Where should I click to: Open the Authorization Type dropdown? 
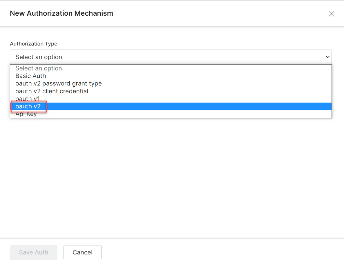pyautogui.click(x=171, y=57)
